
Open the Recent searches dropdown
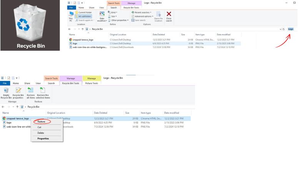(142, 12)
